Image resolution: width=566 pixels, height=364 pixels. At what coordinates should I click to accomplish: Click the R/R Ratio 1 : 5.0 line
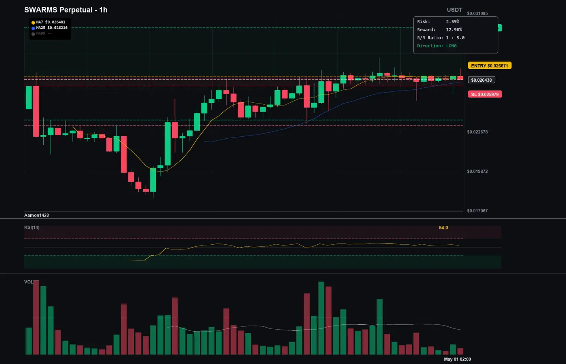coord(441,38)
